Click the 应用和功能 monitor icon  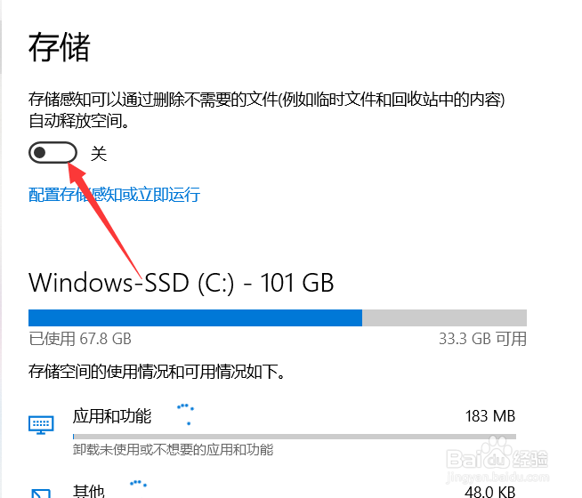41,423
